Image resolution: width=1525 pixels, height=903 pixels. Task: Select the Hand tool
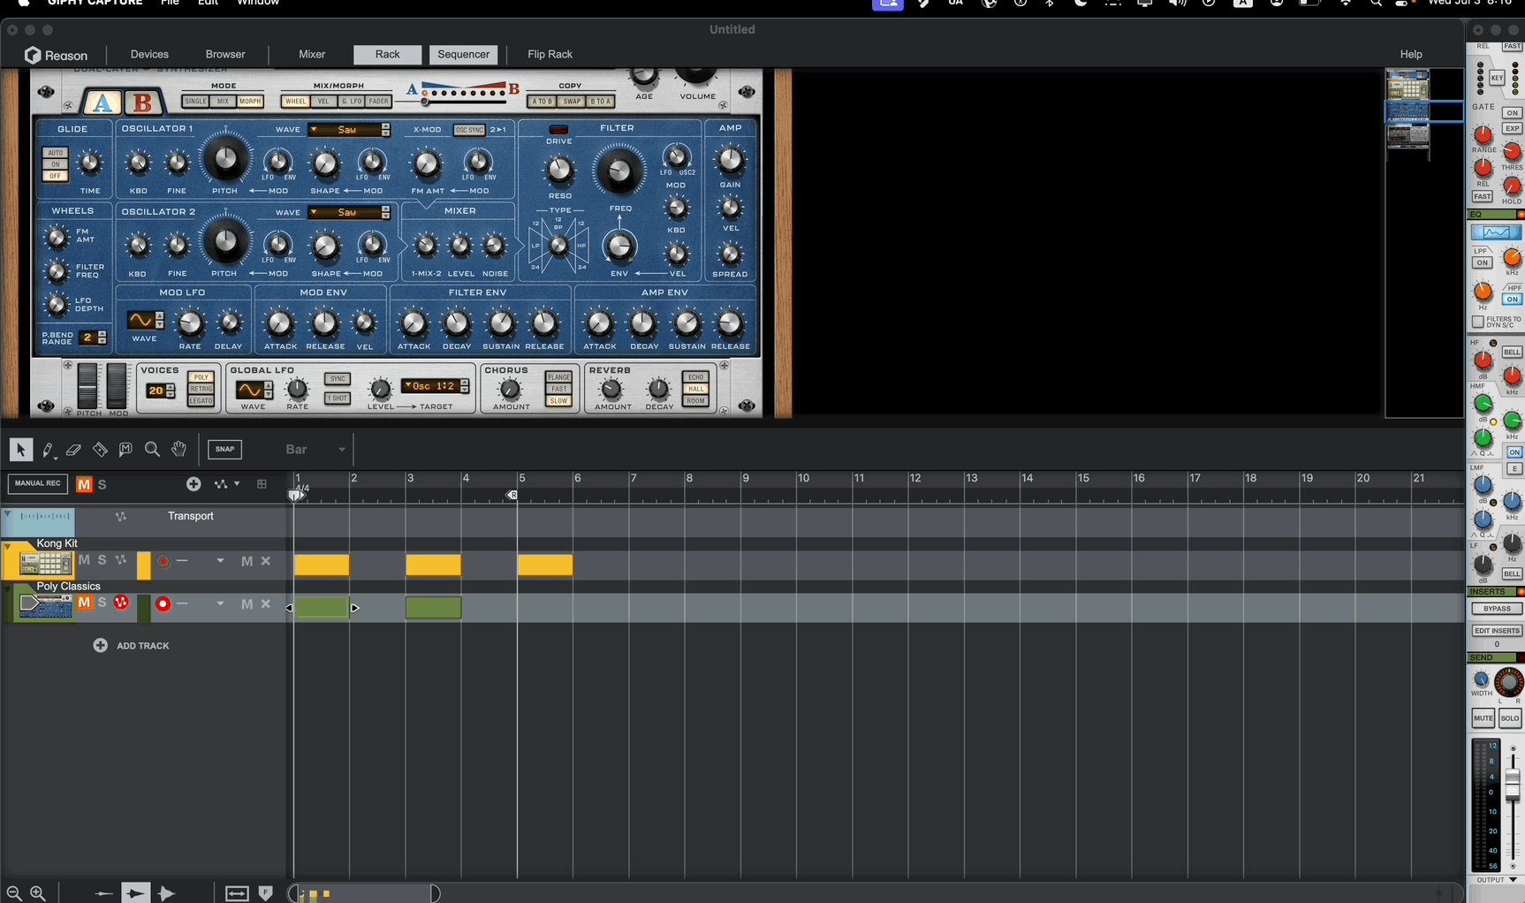[178, 450]
